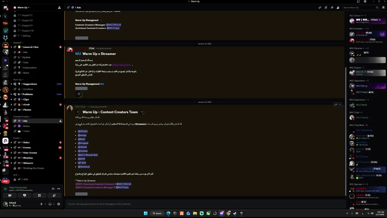Open the LiveNow channel

tap(37, 89)
